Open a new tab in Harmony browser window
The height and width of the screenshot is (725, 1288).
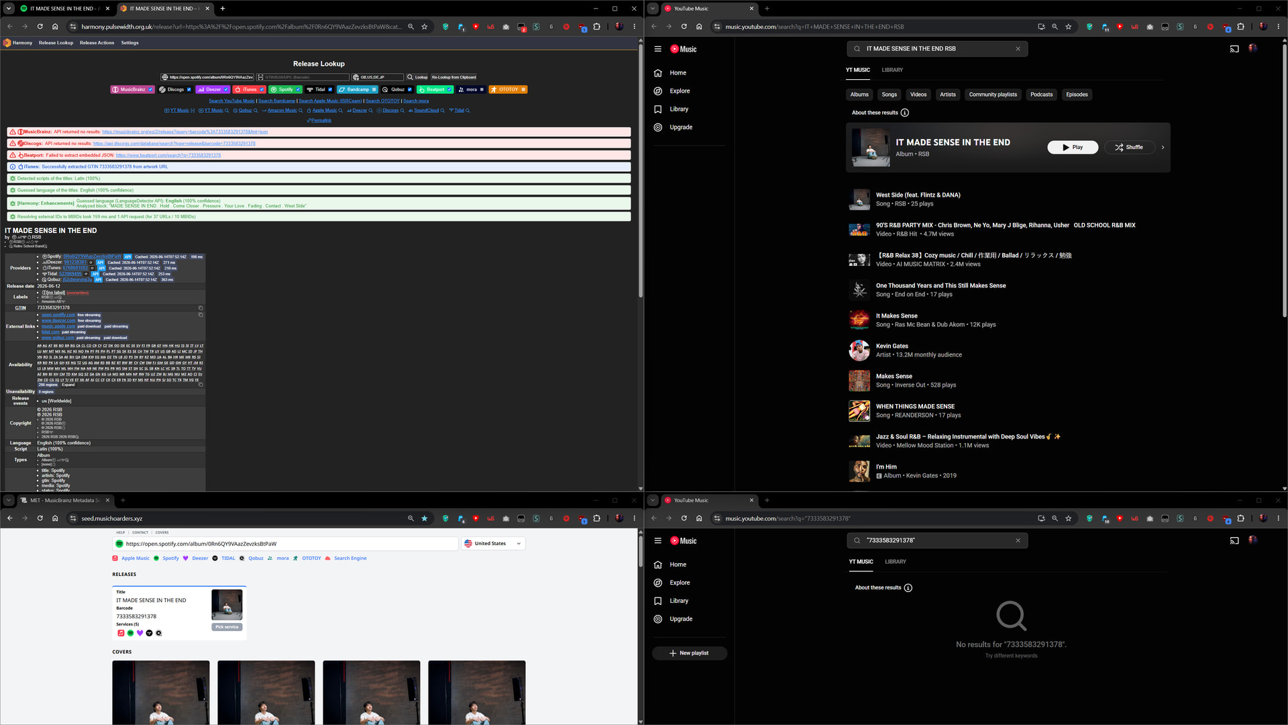(223, 9)
